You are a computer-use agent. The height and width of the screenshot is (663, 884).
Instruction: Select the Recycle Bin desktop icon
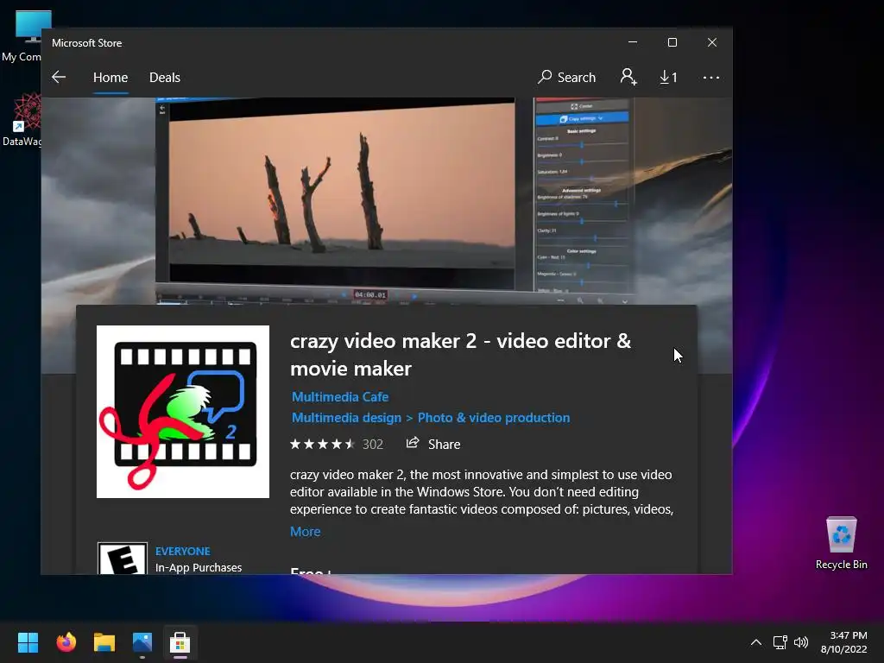[x=841, y=543]
